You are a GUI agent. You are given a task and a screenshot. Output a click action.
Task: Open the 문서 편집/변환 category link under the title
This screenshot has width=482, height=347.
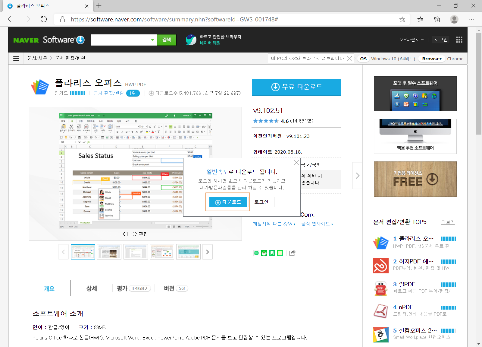(109, 93)
